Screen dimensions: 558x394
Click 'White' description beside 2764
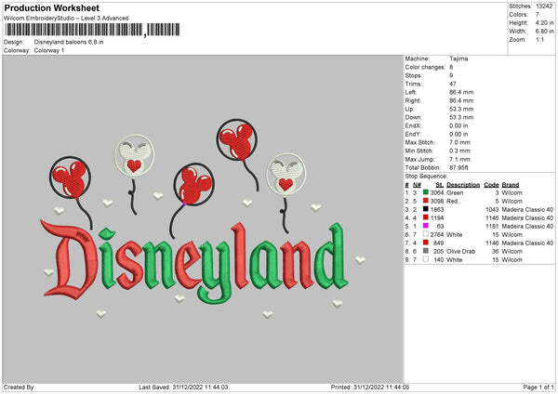click(x=455, y=235)
